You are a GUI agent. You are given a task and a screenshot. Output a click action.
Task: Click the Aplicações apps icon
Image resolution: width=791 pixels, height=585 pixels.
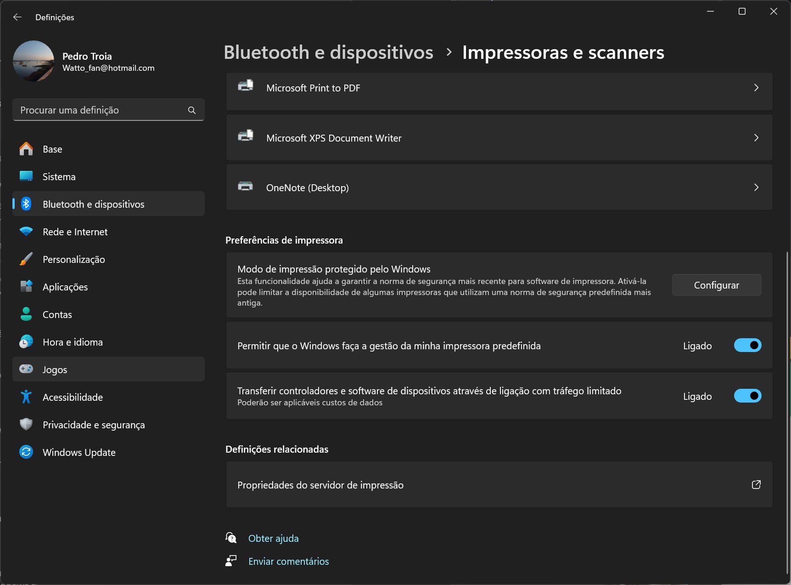[x=26, y=287]
